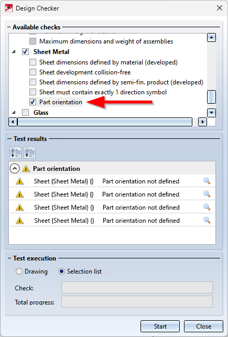The height and width of the screenshot is (337, 228).
Task: Enable Sheet development collision-free check
Action: [x=32, y=72]
